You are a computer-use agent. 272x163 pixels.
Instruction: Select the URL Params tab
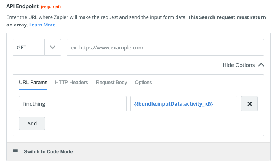[33, 82]
